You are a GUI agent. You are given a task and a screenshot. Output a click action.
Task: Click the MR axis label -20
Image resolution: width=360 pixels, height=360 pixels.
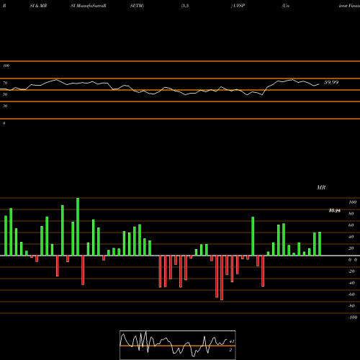(351, 271)
